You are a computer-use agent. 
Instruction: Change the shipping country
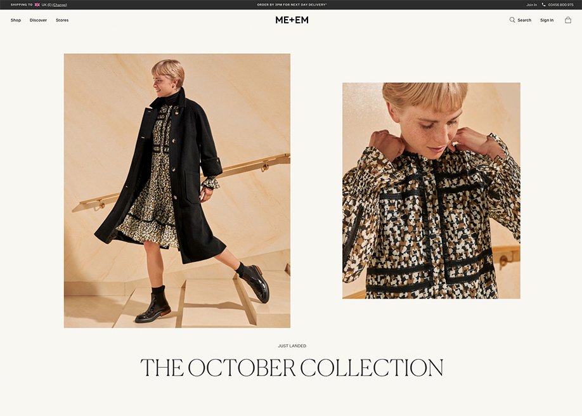click(x=60, y=5)
